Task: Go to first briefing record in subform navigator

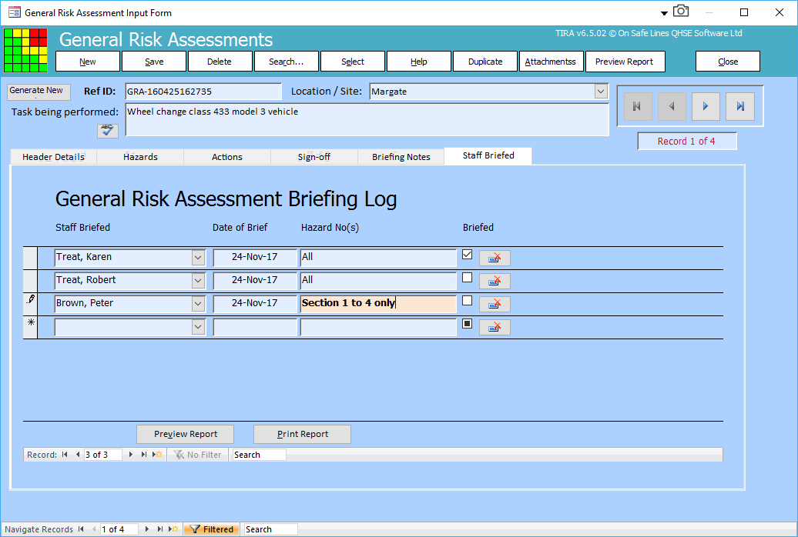Action: (x=65, y=455)
